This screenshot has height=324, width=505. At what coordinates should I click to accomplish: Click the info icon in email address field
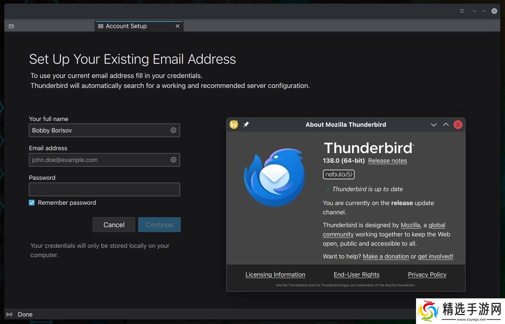point(173,160)
